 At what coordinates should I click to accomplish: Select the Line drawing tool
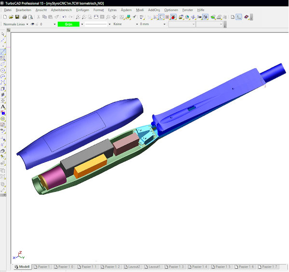(3, 52)
